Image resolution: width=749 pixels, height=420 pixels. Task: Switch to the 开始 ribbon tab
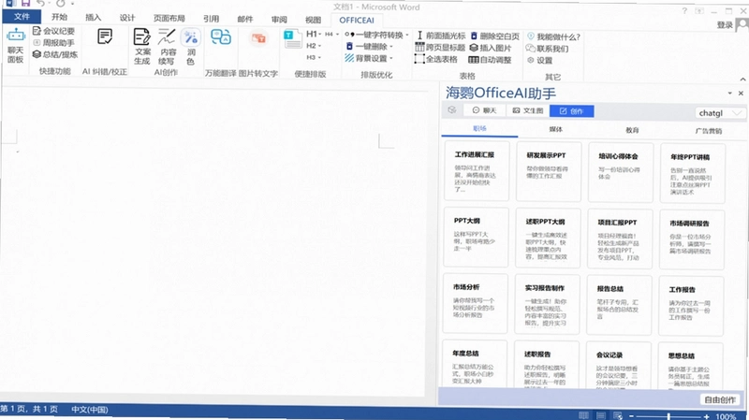point(59,17)
